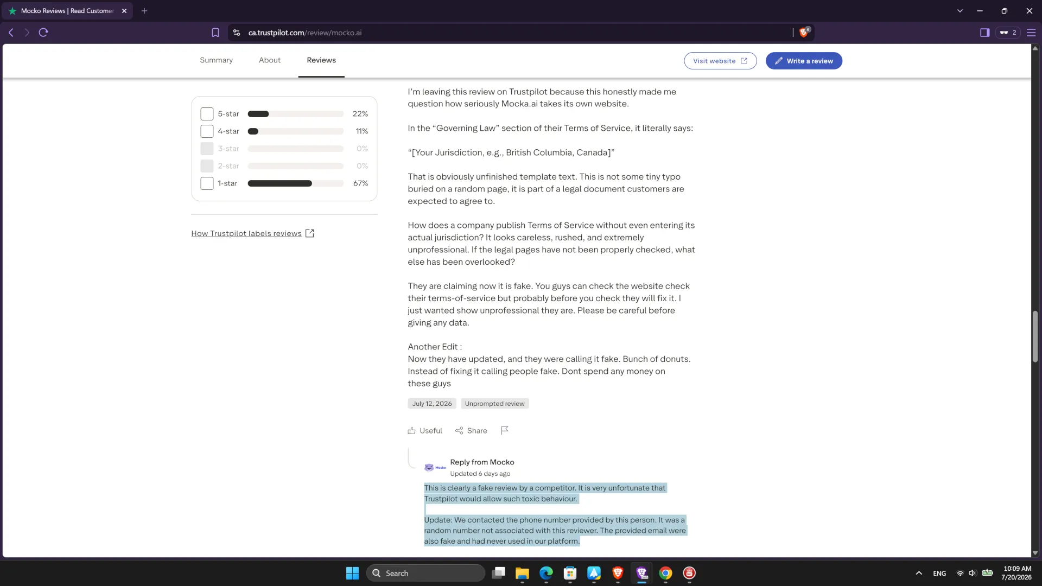Open the tab search dropdown chevron
The image size is (1042, 586).
click(x=960, y=11)
